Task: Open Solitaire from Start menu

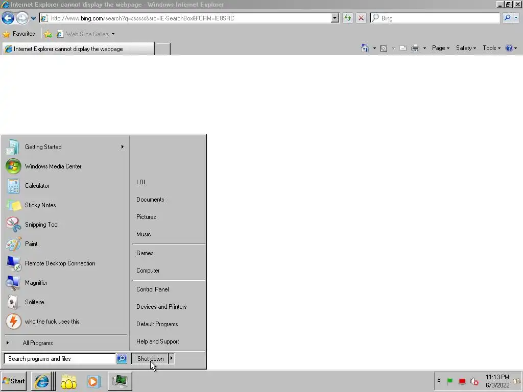Action: click(66, 302)
